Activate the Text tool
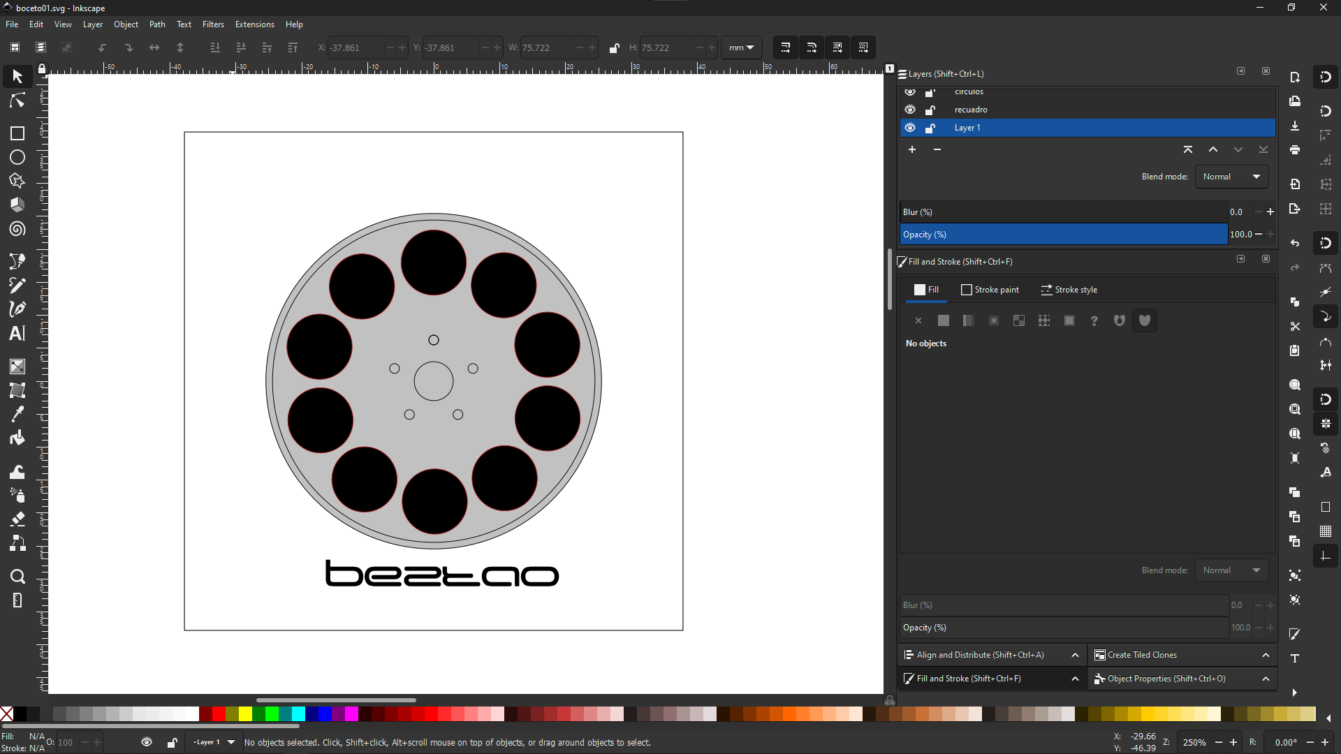Screen dimensions: 1341x754 click(17, 333)
